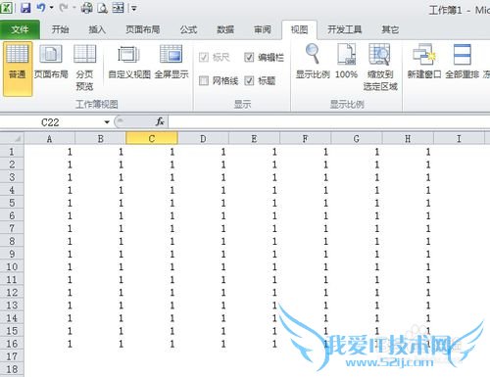Viewport: 490px width, 377px height.
Task: Switch to the 公式 (Formulas) tab
Action: coord(188,29)
